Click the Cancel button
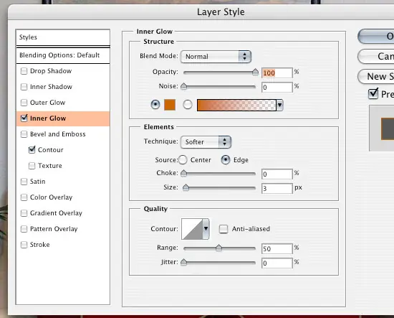The width and height of the screenshot is (394, 318). [x=376, y=57]
